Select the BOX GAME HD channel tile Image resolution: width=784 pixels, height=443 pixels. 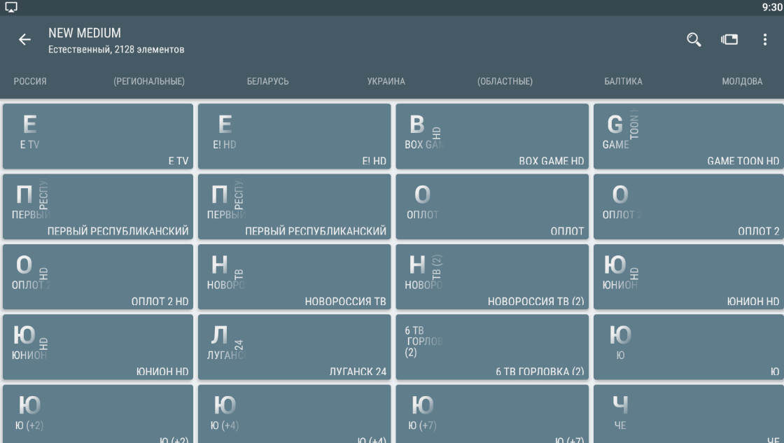click(x=492, y=136)
